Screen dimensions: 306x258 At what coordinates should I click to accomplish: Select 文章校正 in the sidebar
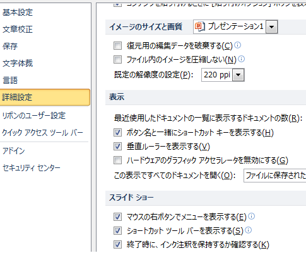18,30
